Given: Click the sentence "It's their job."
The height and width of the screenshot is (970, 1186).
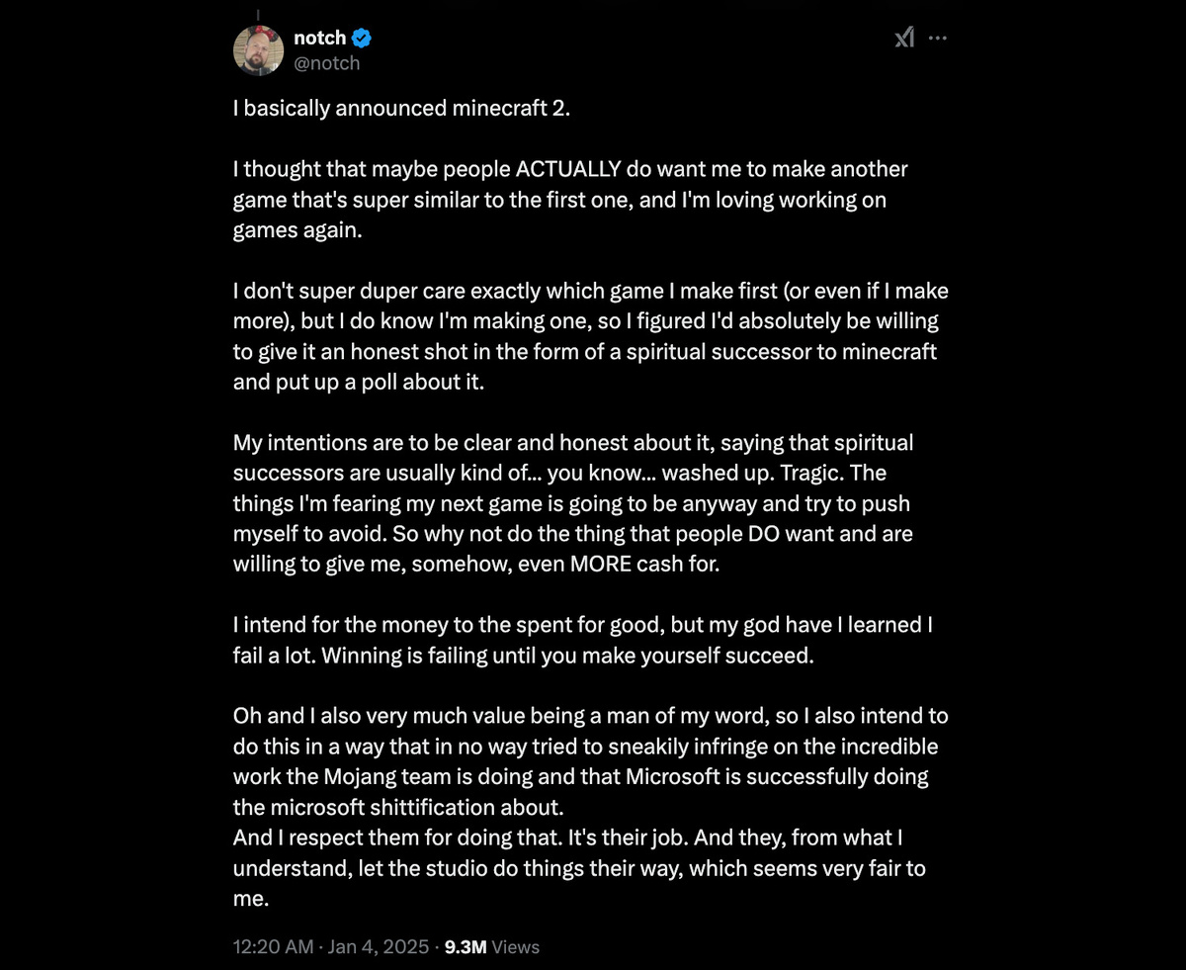Looking at the screenshot, I should pos(618,838).
